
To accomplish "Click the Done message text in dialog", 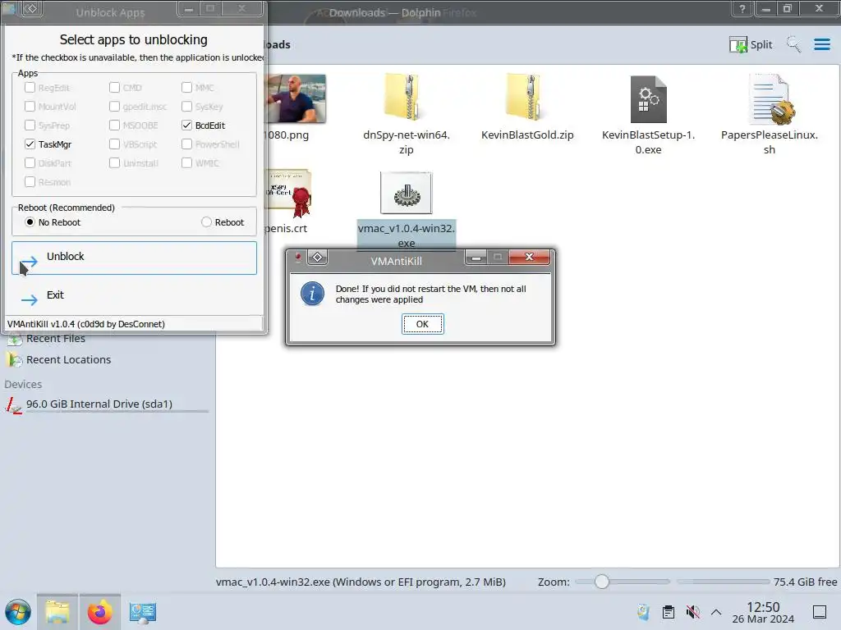I will pos(430,294).
